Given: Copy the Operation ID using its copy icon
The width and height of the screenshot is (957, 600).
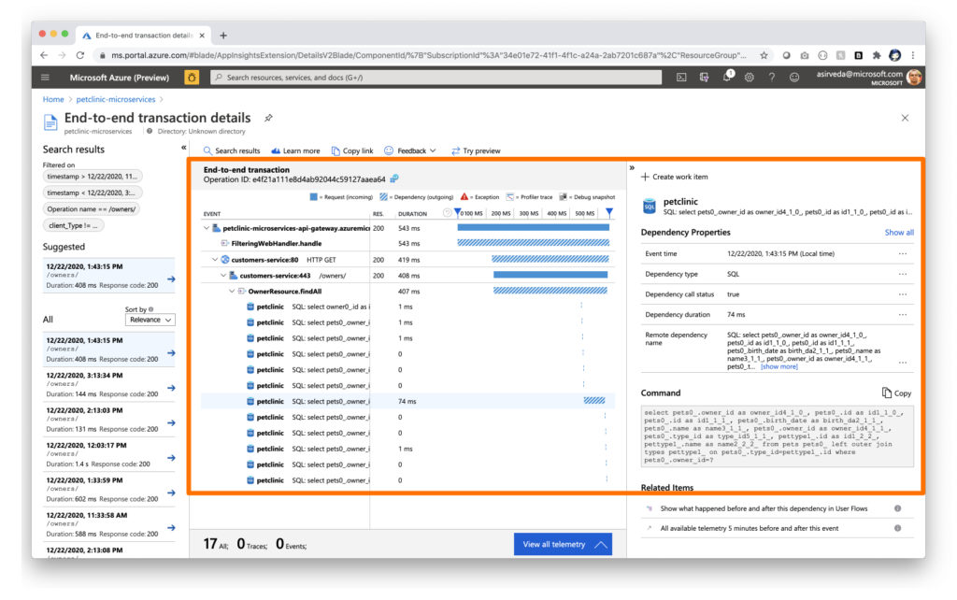Looking at the screenshot, I should pyautogui.click(x=393, y=179).
